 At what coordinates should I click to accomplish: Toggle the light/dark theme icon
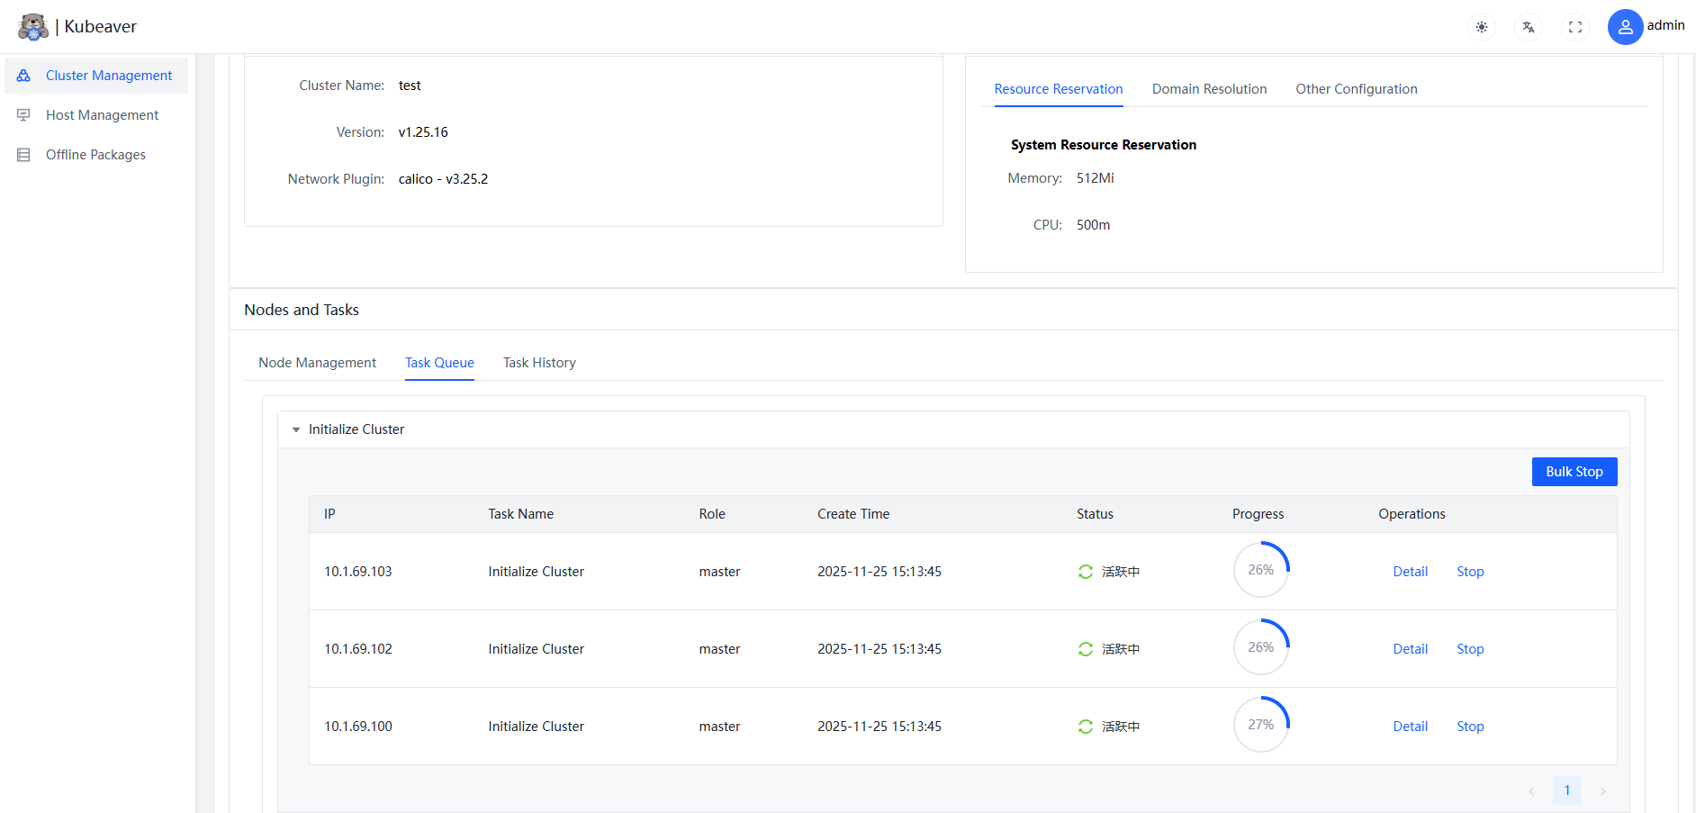1482,27
